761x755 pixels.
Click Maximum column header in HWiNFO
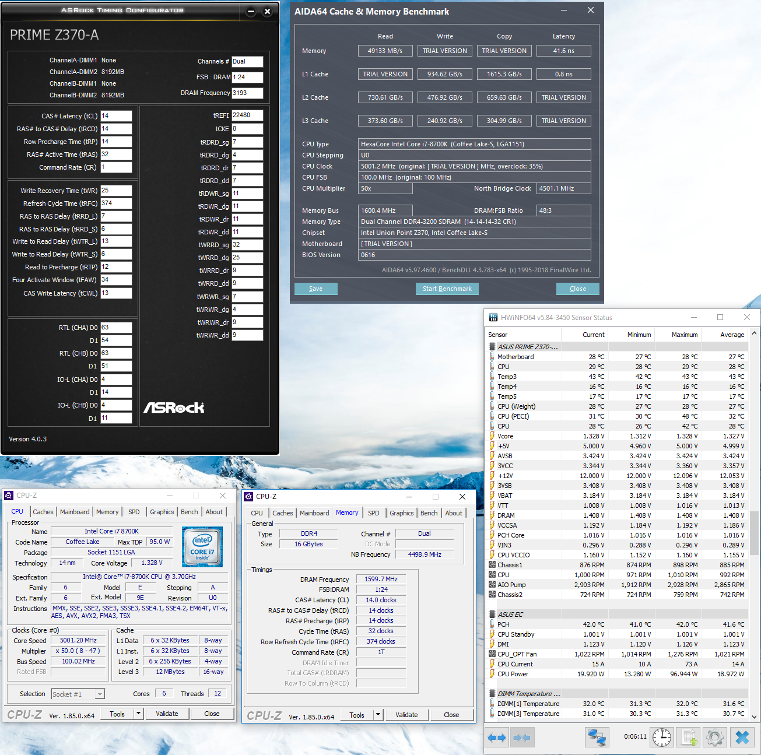[678, 335]
